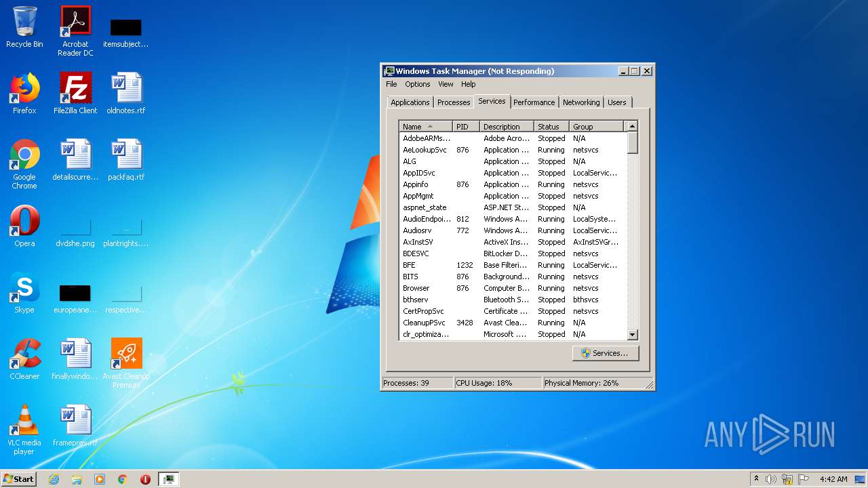This screenshot has height=488, width=868.
Task: Select the packfaq.rtf file icon
Action: (x=126, y=160)
